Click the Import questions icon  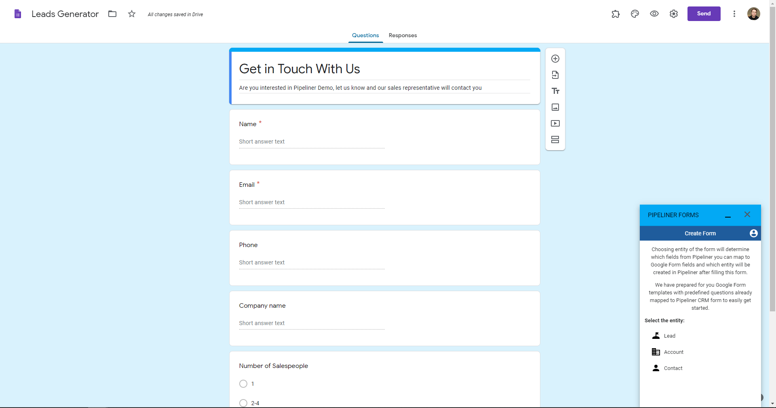tap(555, 75)
